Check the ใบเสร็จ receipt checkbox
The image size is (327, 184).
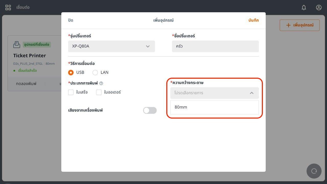click(71, 92)
